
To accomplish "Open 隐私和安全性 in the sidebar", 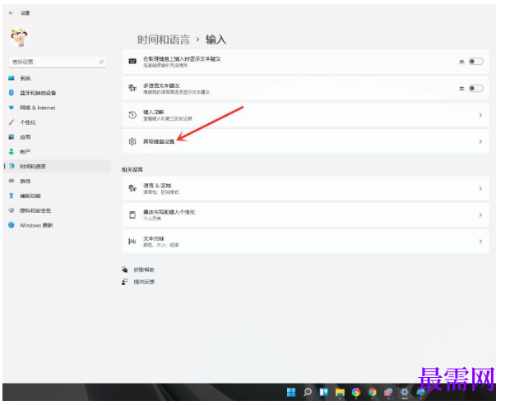I will coord(58,210).
